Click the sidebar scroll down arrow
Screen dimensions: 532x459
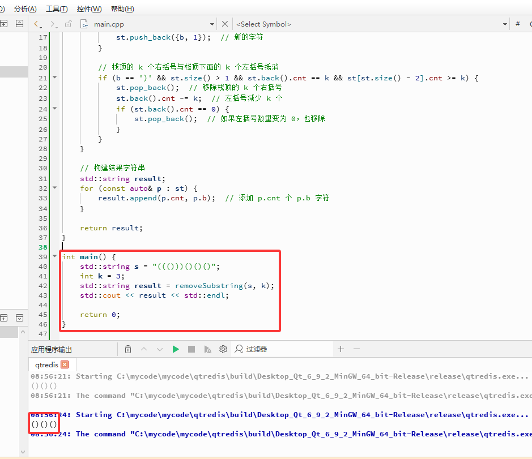[23, 452]
